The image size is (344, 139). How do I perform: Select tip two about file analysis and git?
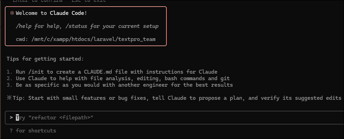(x=118, y=78)
